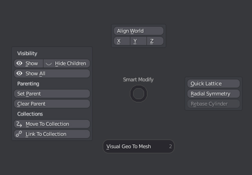Image resolution: width=252 pixels, height=175 pixels.
Task: Click the eye icon beside Show All
Action: click(19, 73)
